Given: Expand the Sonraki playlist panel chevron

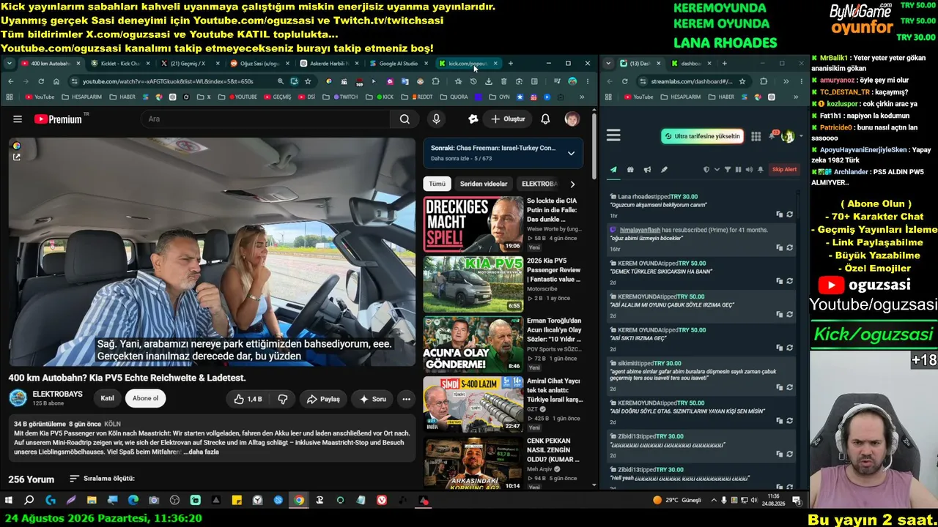Looking at the screenshot, I should point(571,153).
